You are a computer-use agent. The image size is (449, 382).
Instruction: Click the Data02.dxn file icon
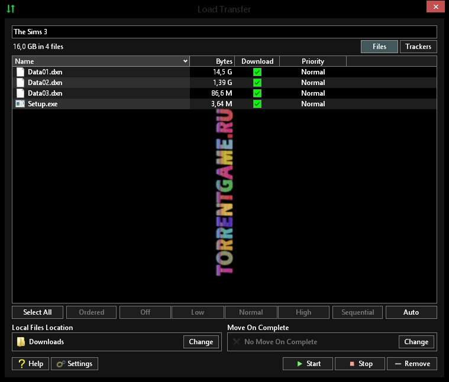click(20, 83)
